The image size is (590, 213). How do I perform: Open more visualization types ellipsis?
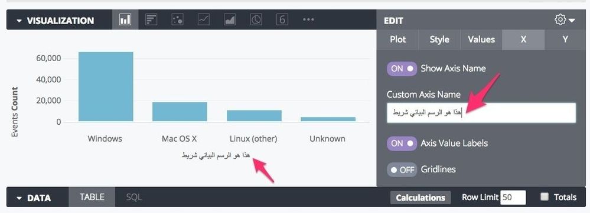[308, 20]
